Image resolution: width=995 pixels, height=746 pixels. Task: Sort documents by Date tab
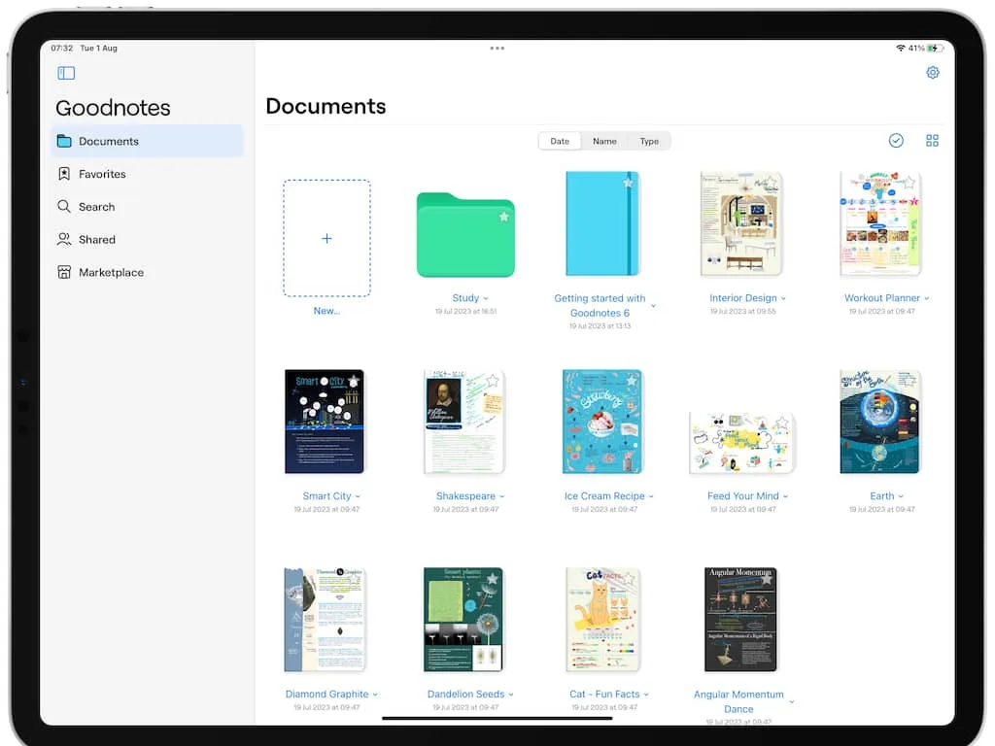point(560,141)
